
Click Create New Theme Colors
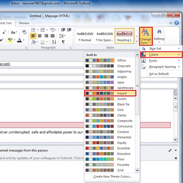pos(112,176)
